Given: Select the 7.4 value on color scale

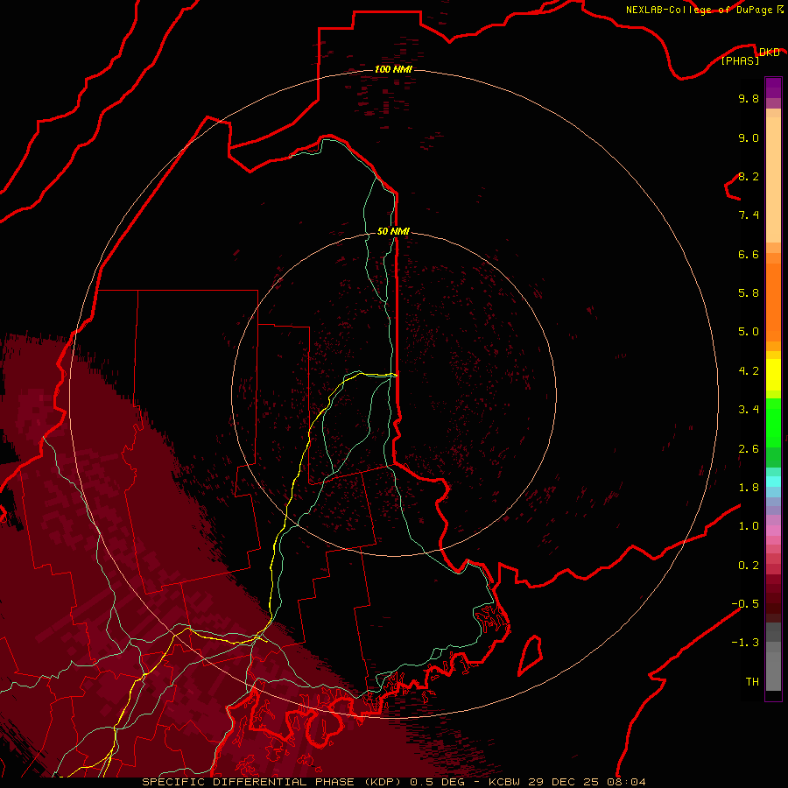Looking at the screenshot, I should click(x=749, y=215).
